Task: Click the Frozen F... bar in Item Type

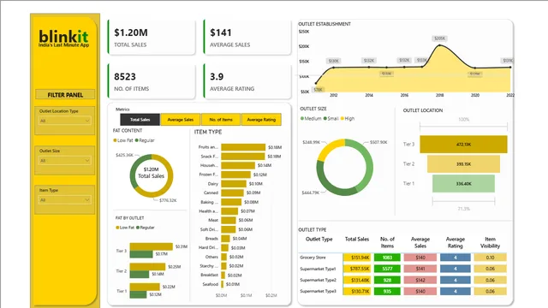Action: [x=236, y=175]
